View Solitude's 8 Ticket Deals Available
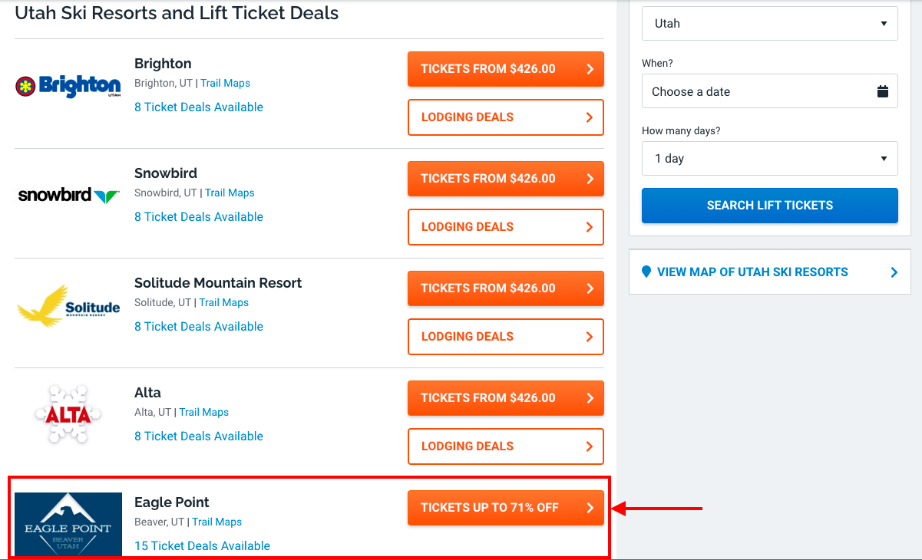 tap(199, 327)
